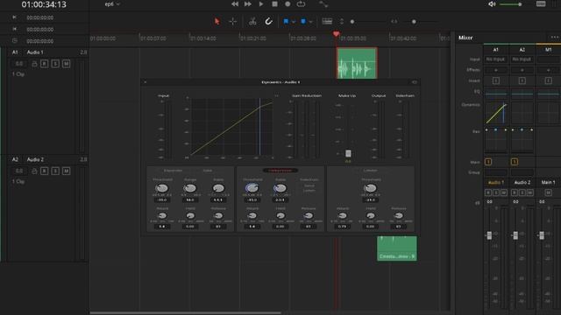Start playback with the play button
561x315 pixels.
pyautogui.click(x=261, y=3)
